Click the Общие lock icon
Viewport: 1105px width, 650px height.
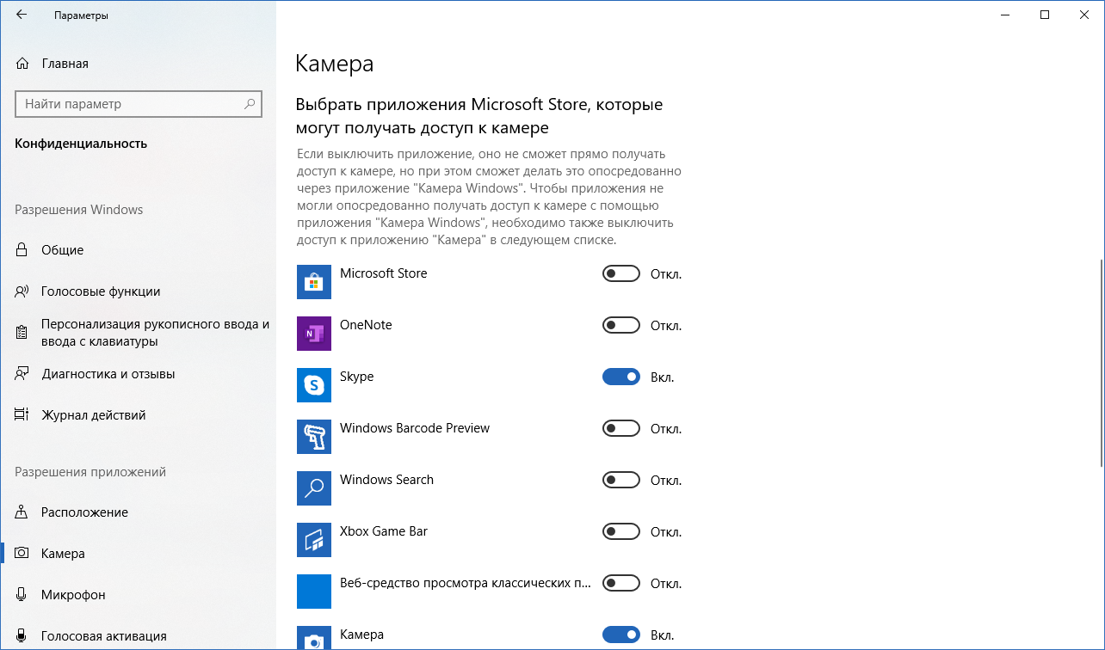(22, 250)
